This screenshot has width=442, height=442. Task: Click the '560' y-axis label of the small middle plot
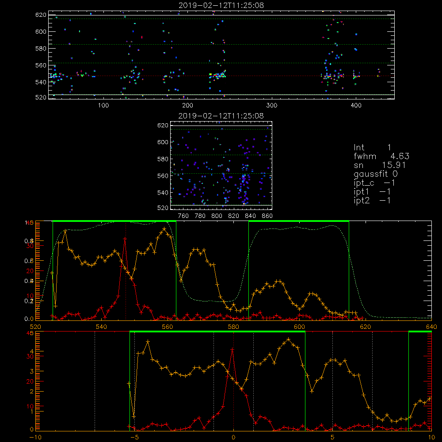click(163, 175)
